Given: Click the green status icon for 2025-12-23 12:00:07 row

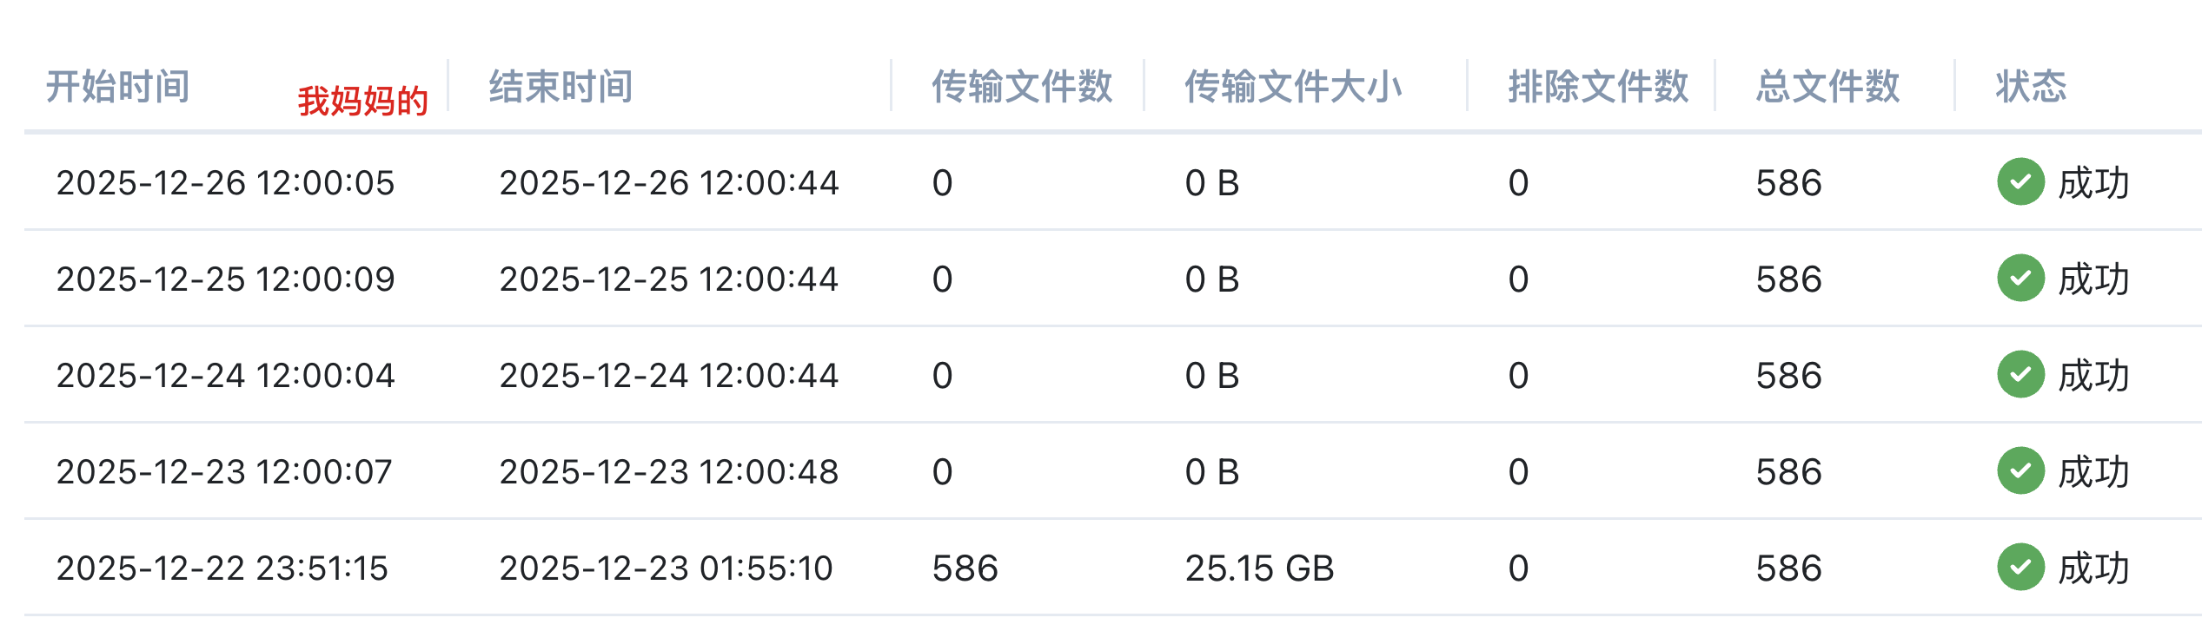Looking at the screenshot, I should (2020, 471).
